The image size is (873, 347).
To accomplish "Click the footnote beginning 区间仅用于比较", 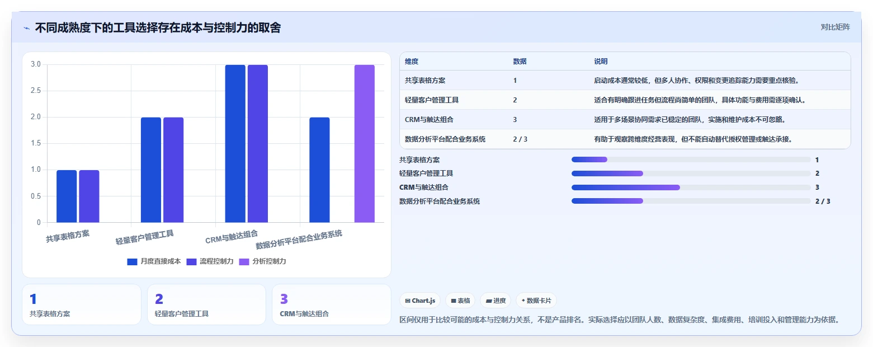I will coord(620,320).
